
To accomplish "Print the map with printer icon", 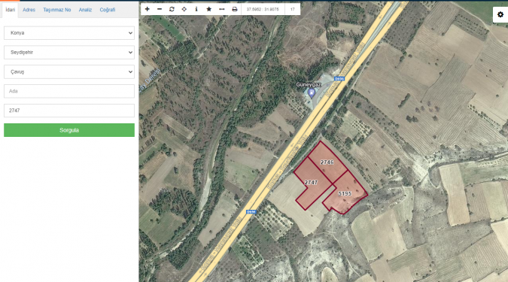I will 235,9.
